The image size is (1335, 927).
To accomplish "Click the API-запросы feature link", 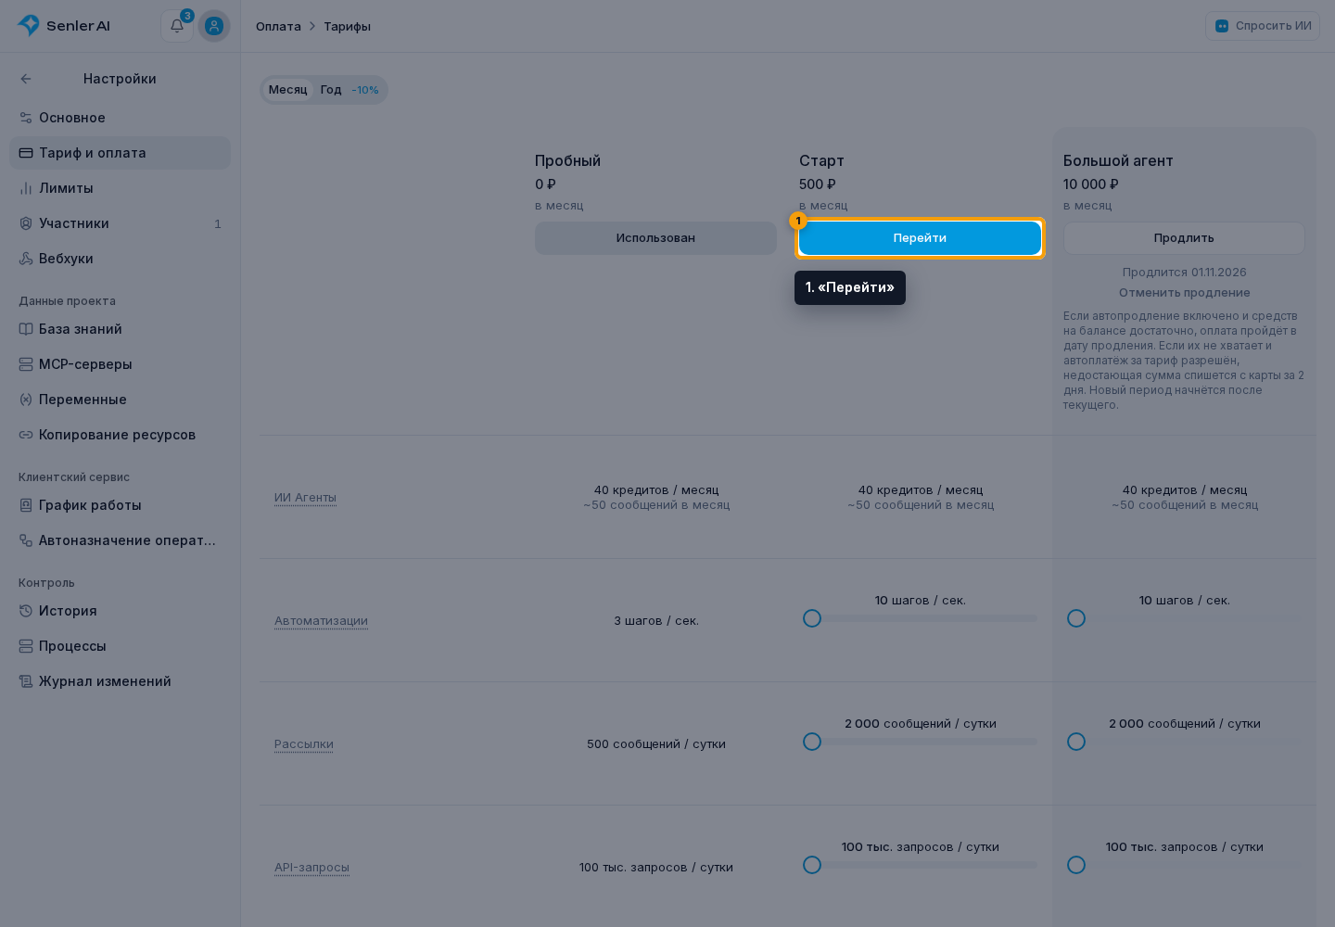I will click(311, 868).
